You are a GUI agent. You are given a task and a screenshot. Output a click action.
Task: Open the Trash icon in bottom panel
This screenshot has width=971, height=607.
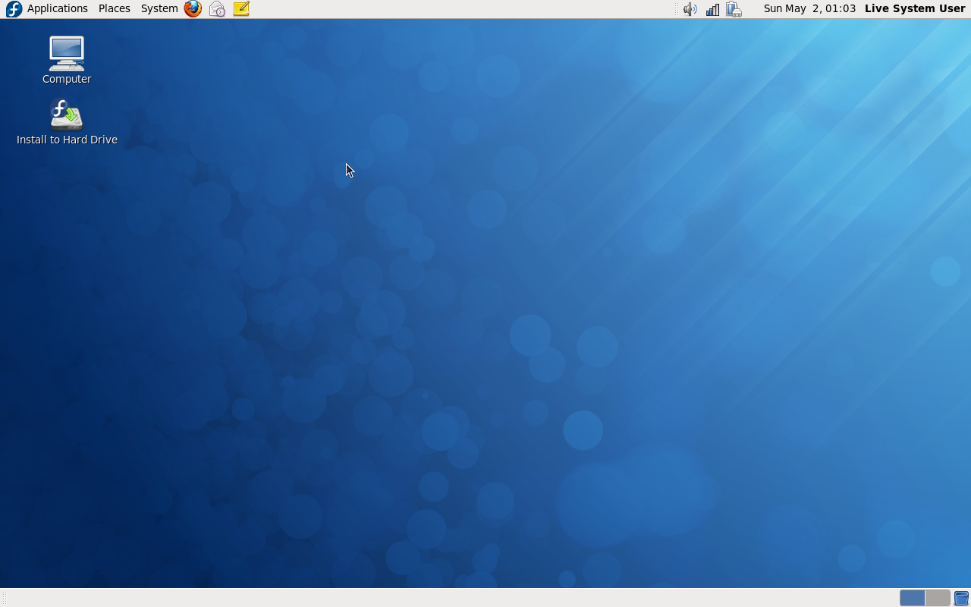click(x=961, y=598)
